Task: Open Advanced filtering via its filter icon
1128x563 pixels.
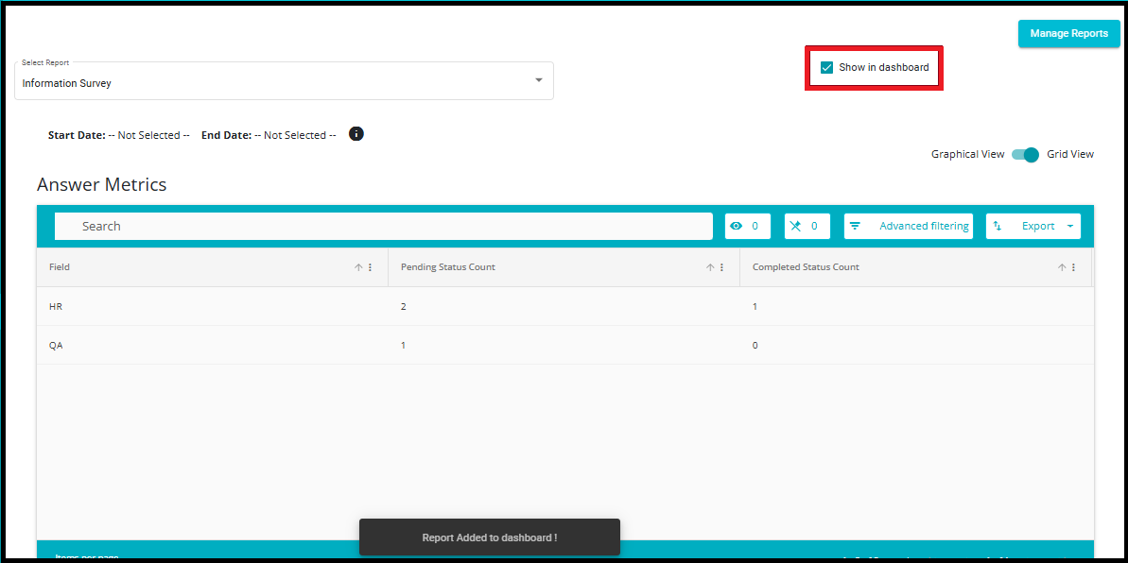Action: coord(855,226)
